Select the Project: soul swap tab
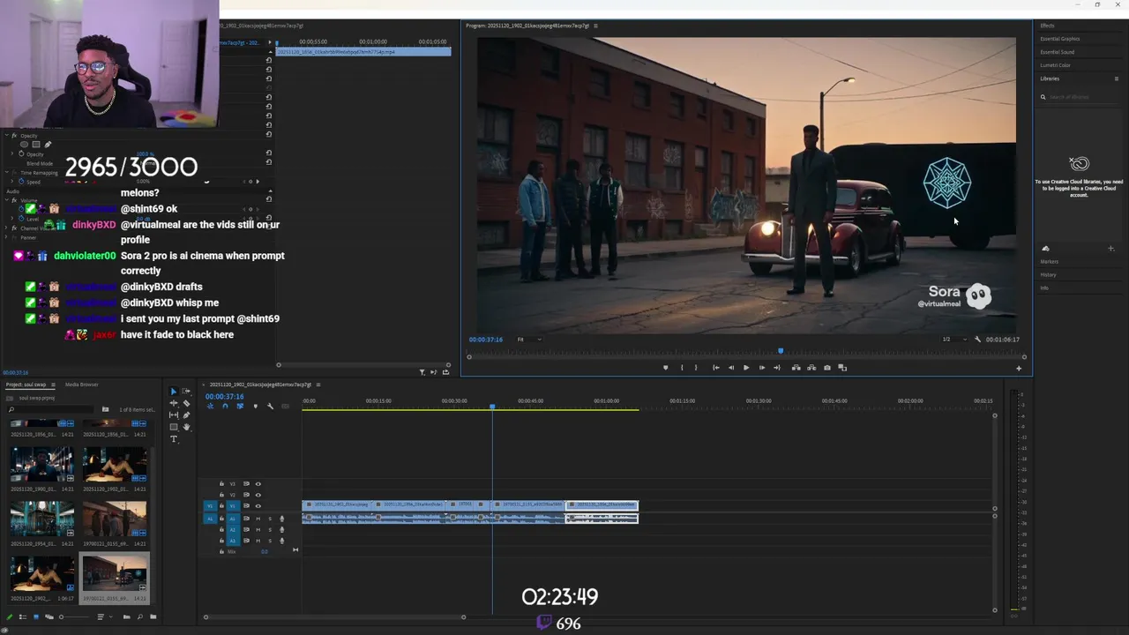The width and height of the screenshot is (1129, 635). 26,385
